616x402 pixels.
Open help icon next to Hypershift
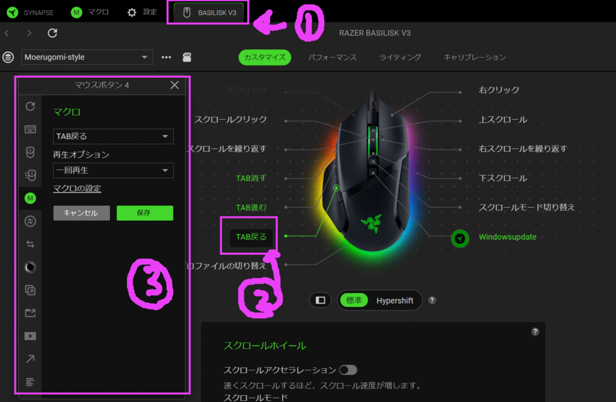point(432,300)
